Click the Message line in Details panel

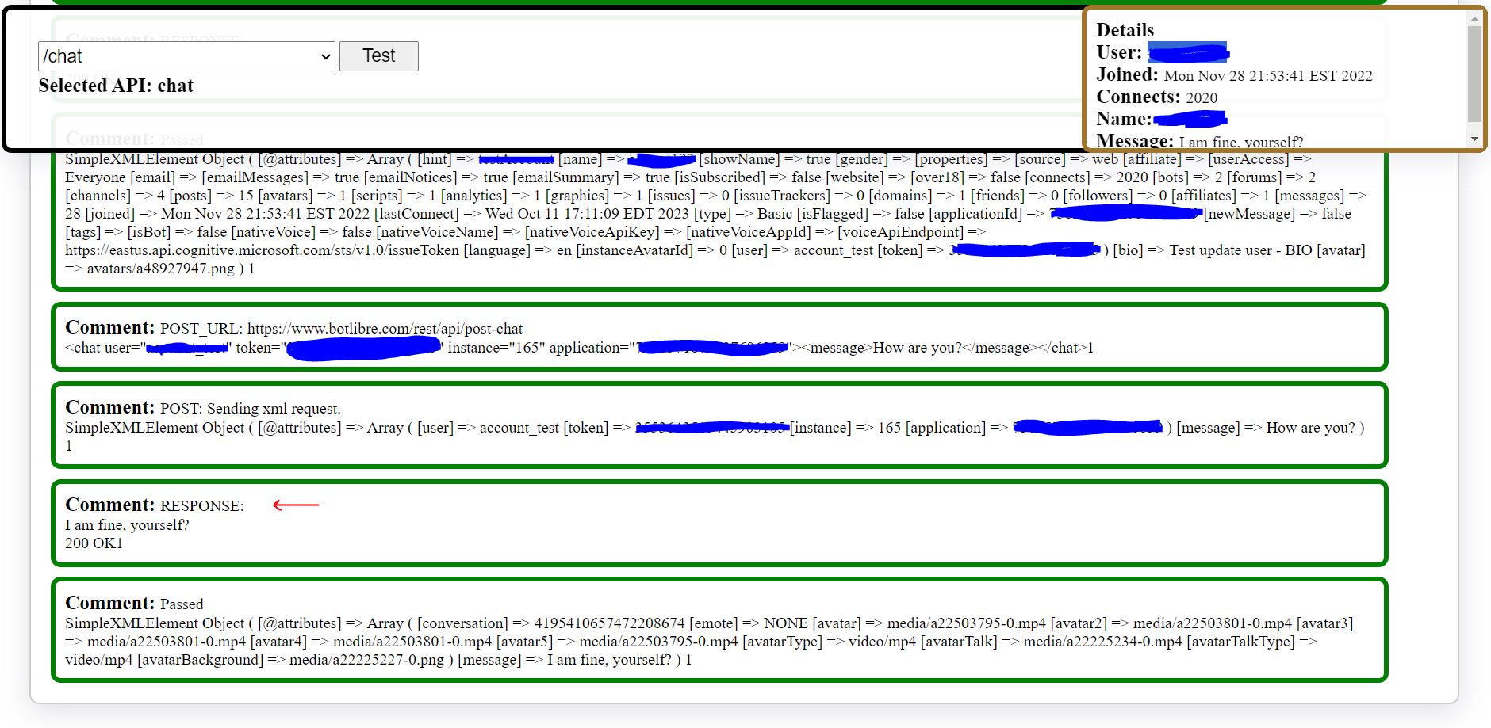(1240, 143)
